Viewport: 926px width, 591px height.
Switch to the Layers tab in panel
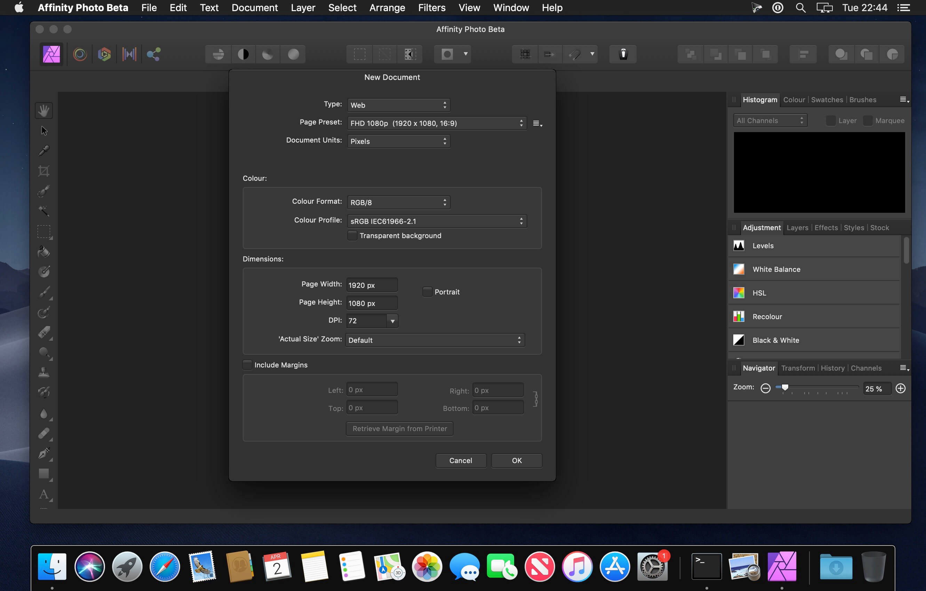(797, 227)
